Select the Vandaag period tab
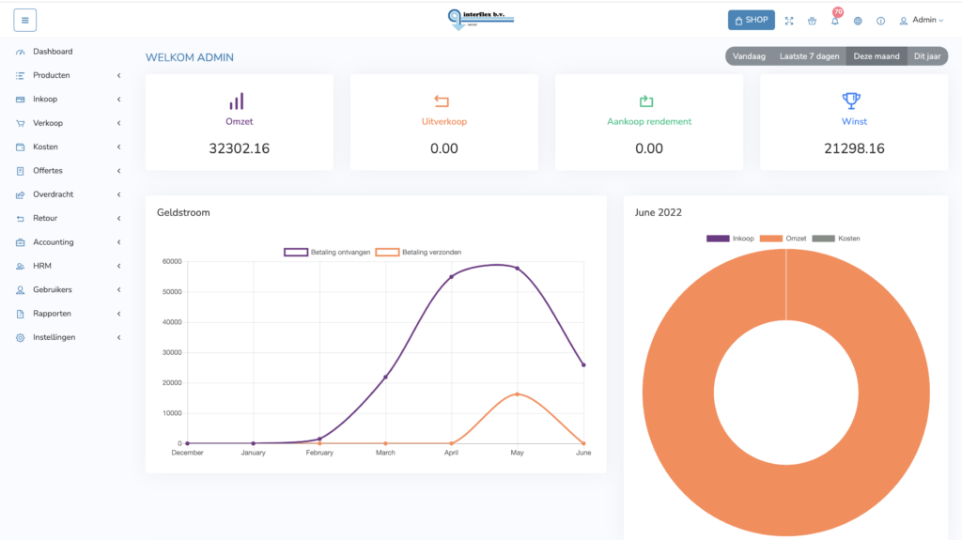The height and width of the screenshot is (540, 962). pyautogui.click(x=749, y=56)
